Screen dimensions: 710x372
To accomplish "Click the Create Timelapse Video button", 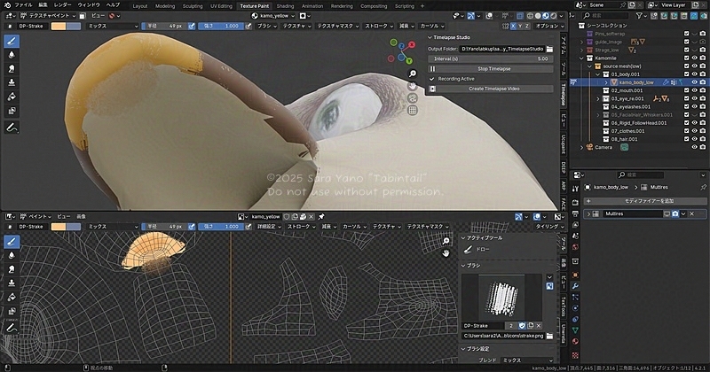I will [x=493, y=89].
